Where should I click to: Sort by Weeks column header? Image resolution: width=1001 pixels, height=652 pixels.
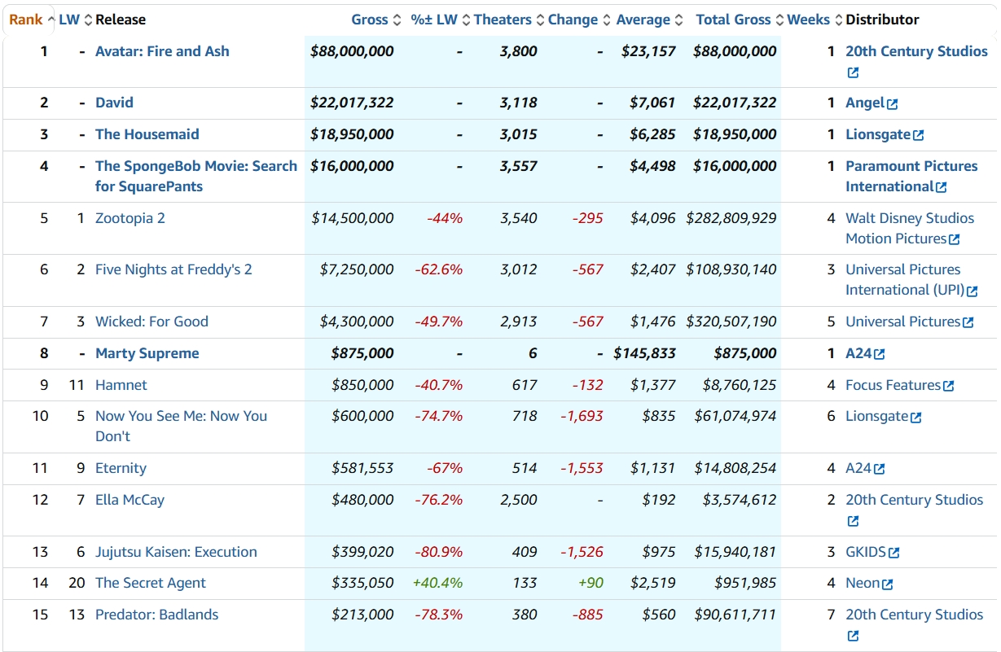pyautogui.click(x=808, y=20)
